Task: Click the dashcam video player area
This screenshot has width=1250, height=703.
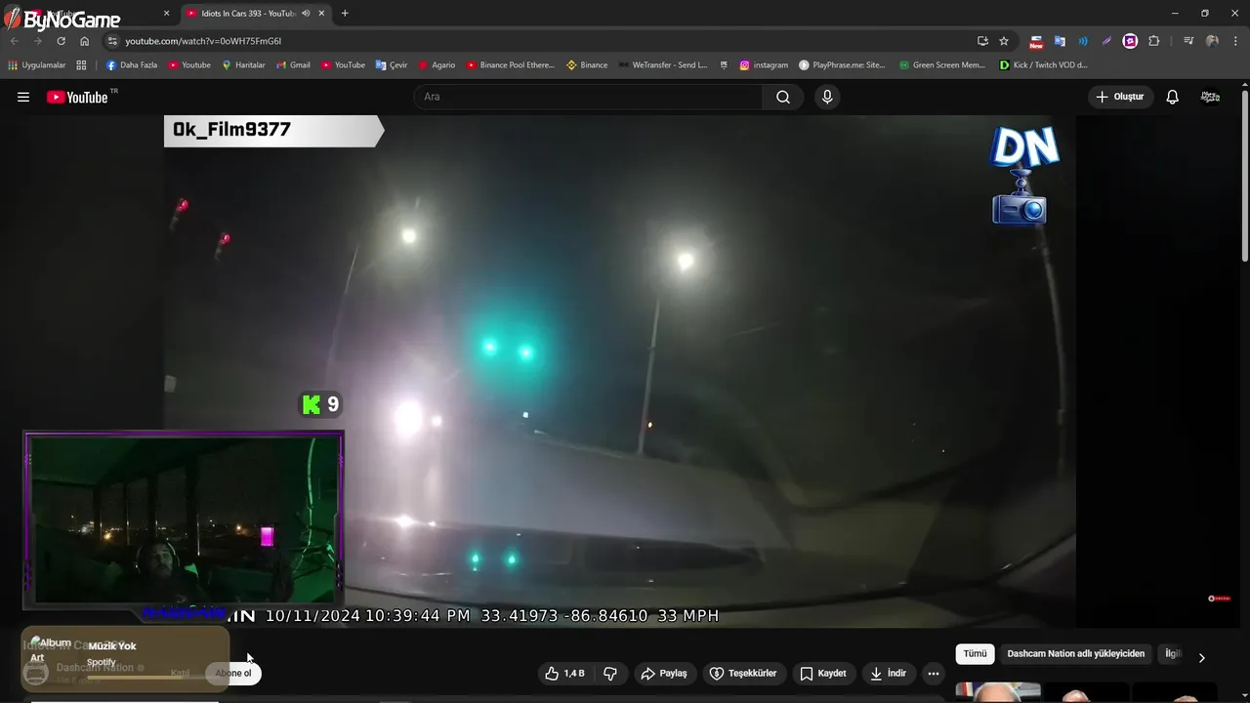Action: coord(620,371)
